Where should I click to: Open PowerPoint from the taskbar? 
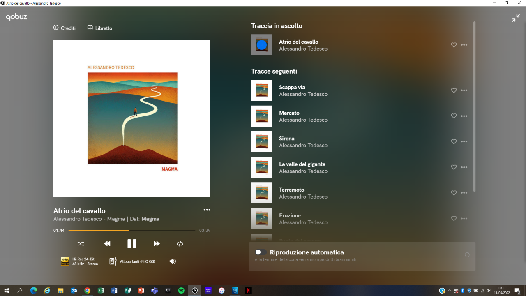click(141, 291)
